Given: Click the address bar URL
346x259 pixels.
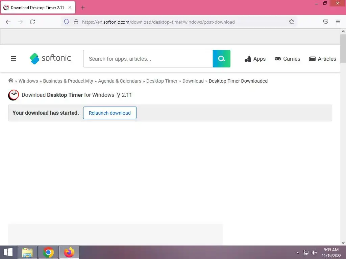Looking at the screenshot, I should tap(158, 22).
